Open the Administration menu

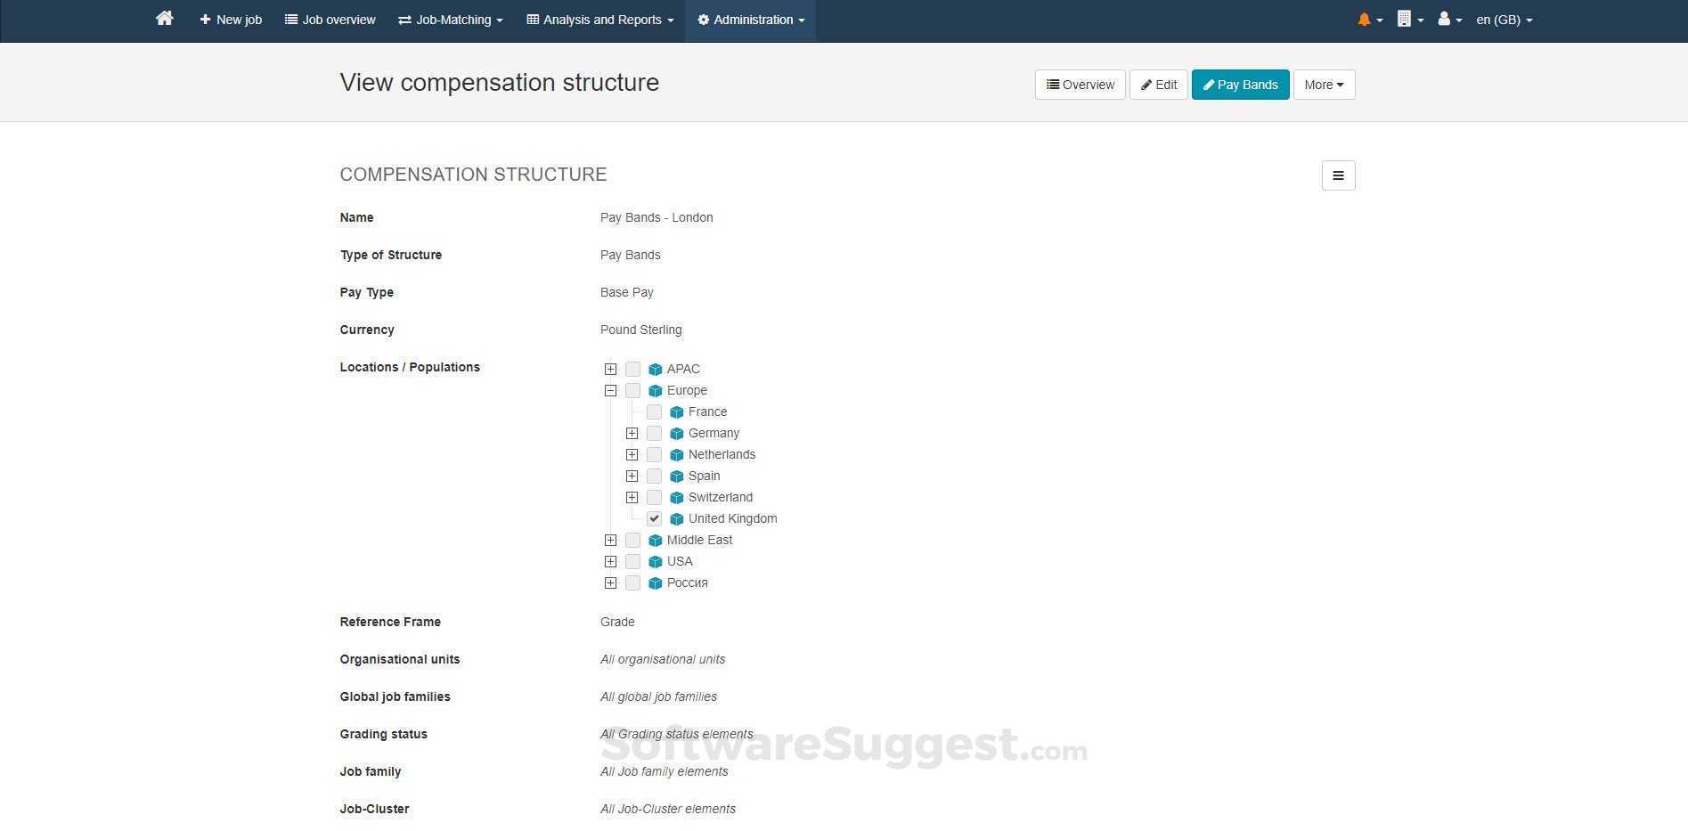pos(749,19)
